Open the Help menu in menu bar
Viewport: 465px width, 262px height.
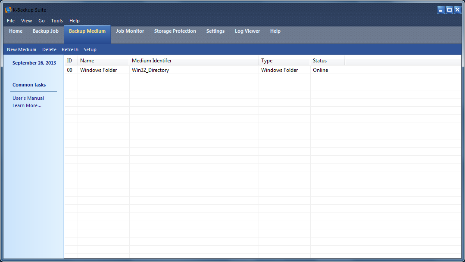pyautogui.click(x=75, y=21)
